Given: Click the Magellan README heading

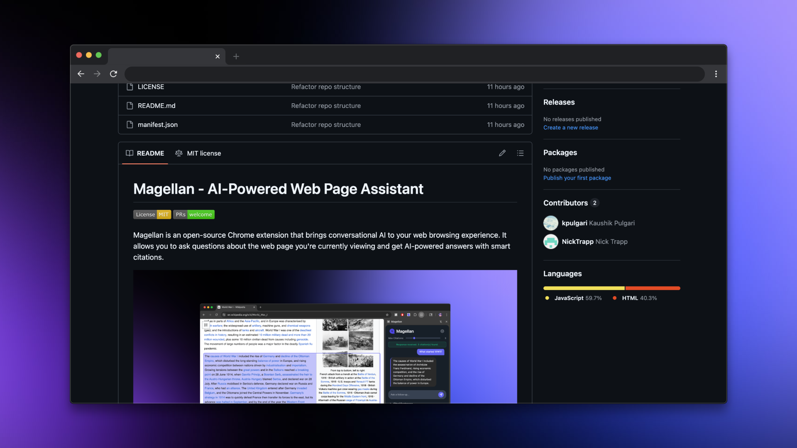Looking at the screenshot, I should pos(278,189).
